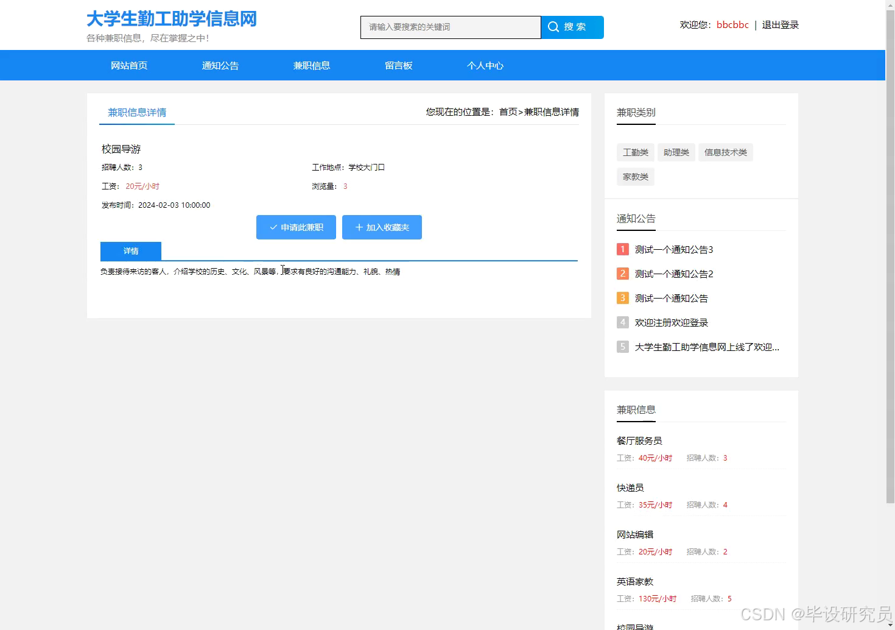Apply via 申请此兼职 button
895x630 pixels.
click(296, 227)
